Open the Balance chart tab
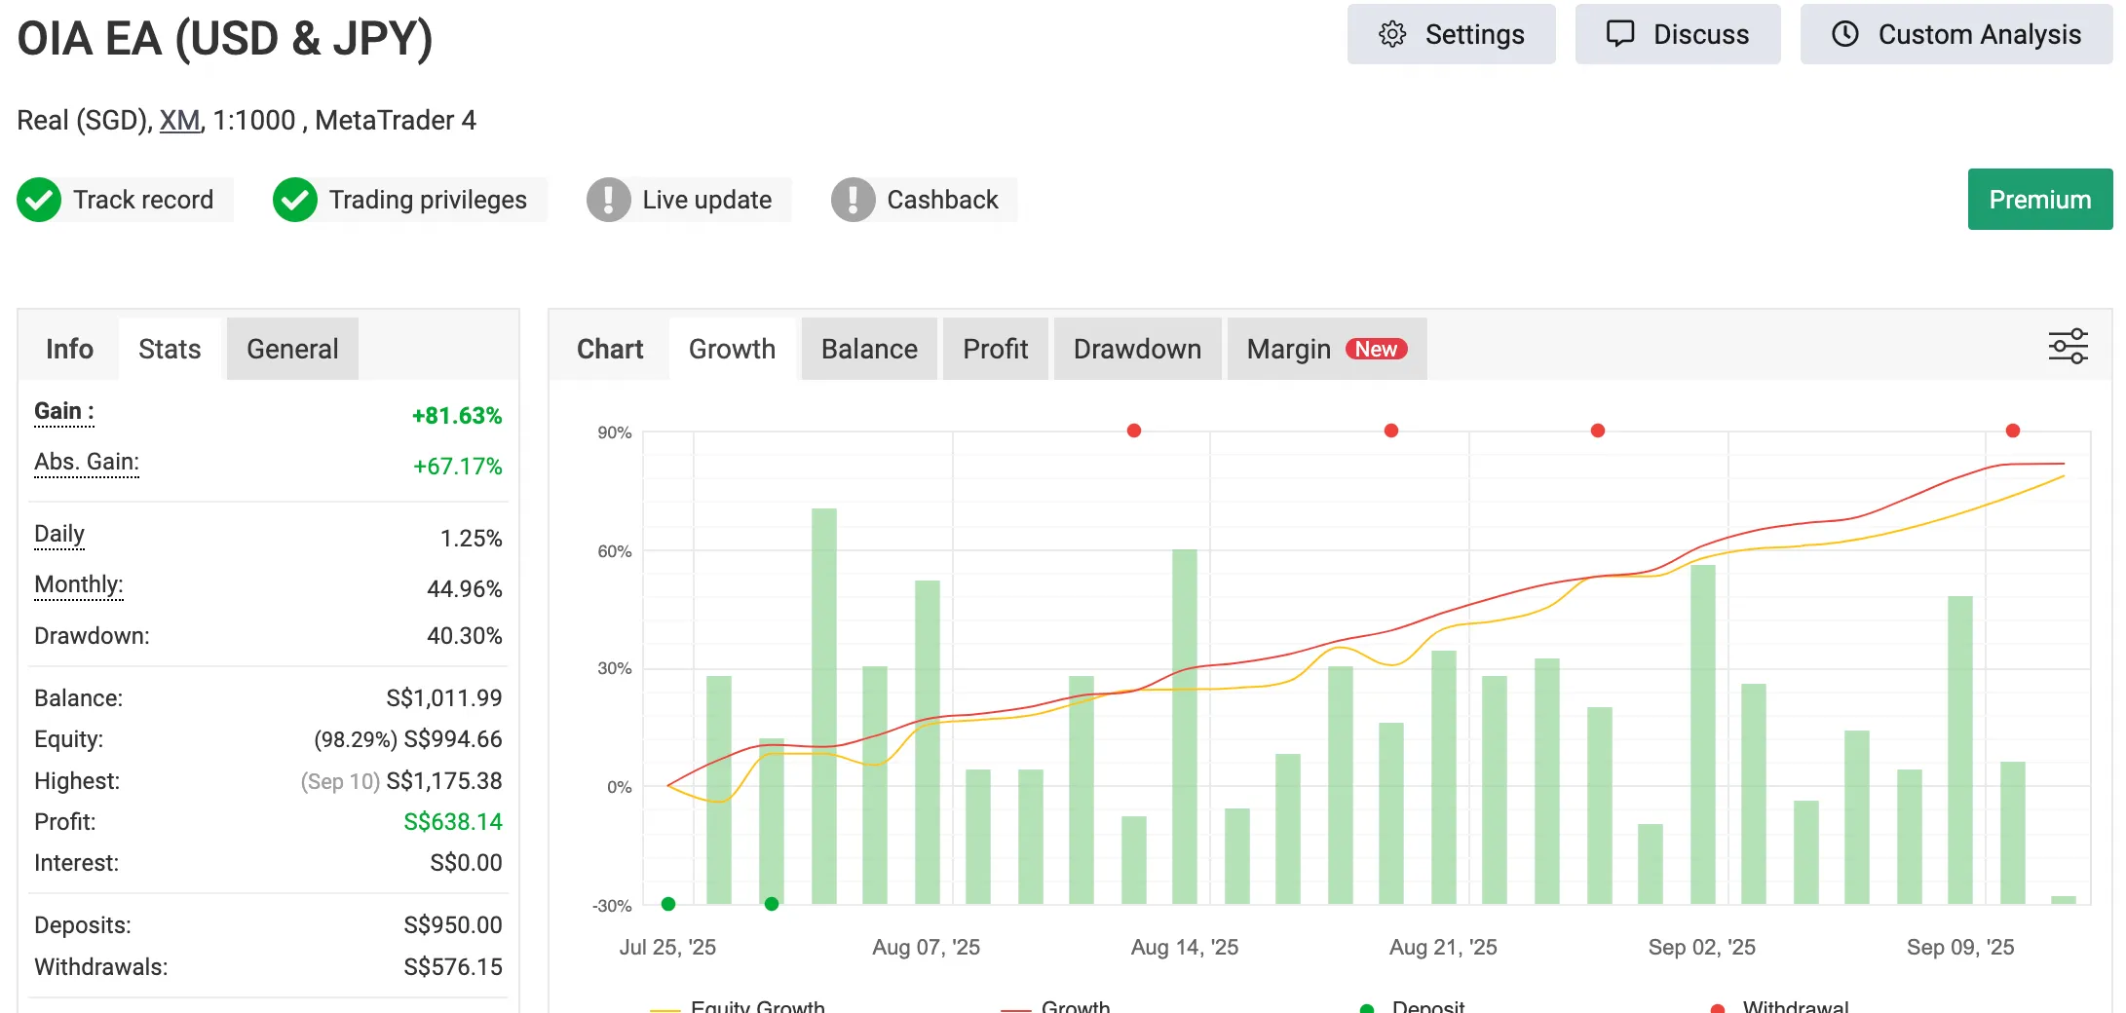2126x1013 pixels. click(869, 349)
